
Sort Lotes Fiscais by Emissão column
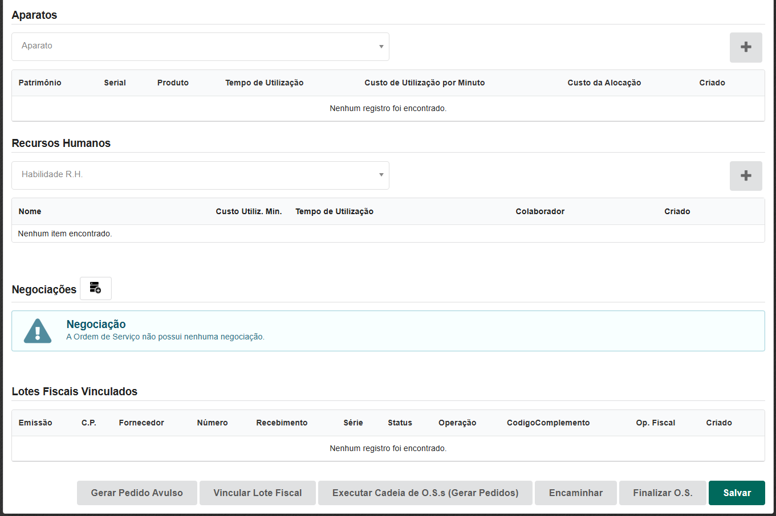pos(35,423)
